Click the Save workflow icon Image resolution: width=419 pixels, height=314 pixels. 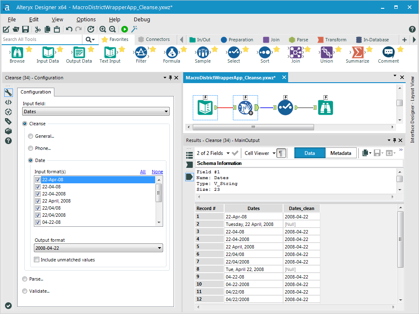click(x=26, y=29)
